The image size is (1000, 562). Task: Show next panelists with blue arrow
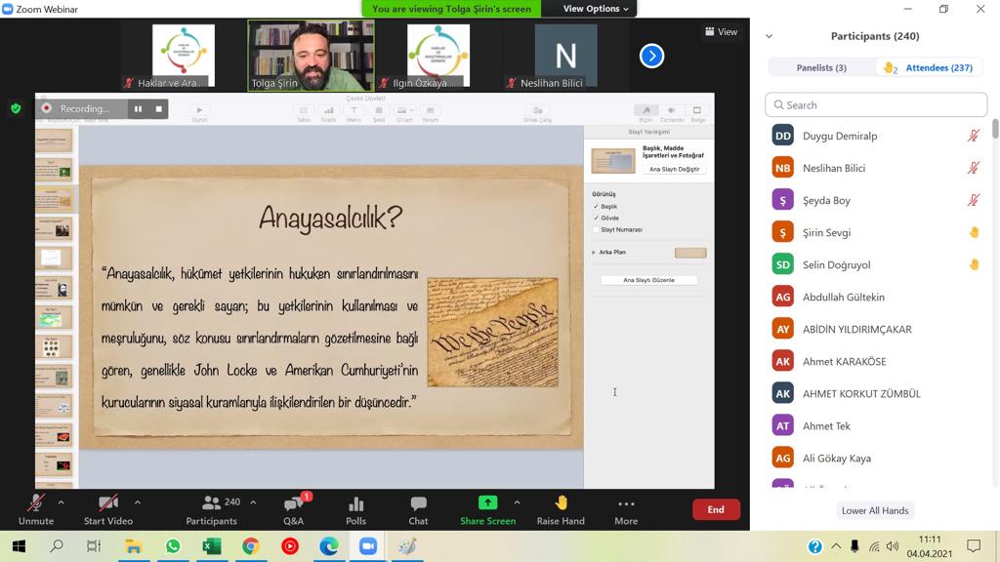651,56
